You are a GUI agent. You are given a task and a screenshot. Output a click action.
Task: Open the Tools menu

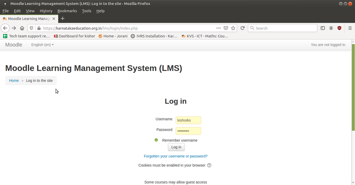point(87,11)
